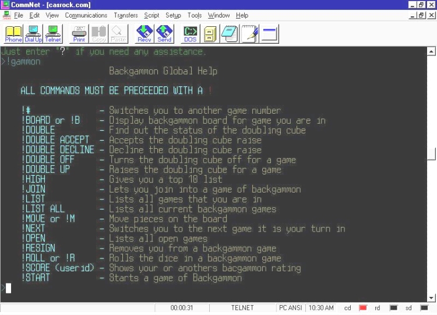Click the "Backgammon Global Help" heading
Screen dimensions: 437x315
163,71
